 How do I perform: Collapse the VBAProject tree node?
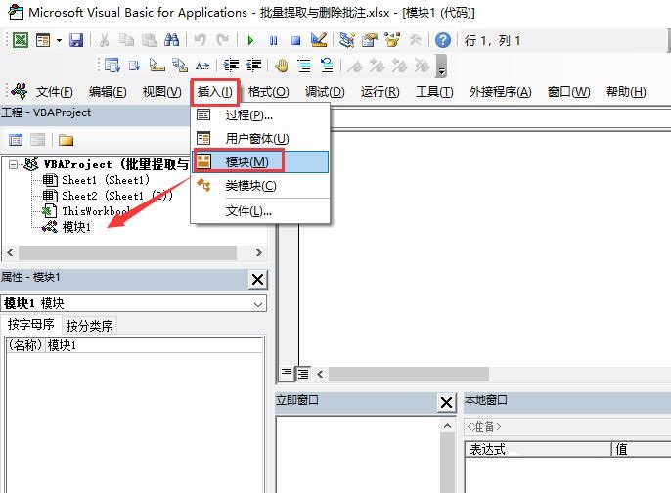tap(13, 164)
